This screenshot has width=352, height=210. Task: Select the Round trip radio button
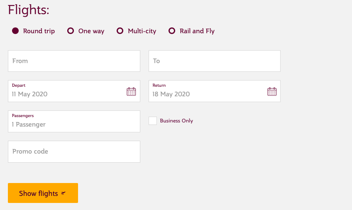[15, 31]
